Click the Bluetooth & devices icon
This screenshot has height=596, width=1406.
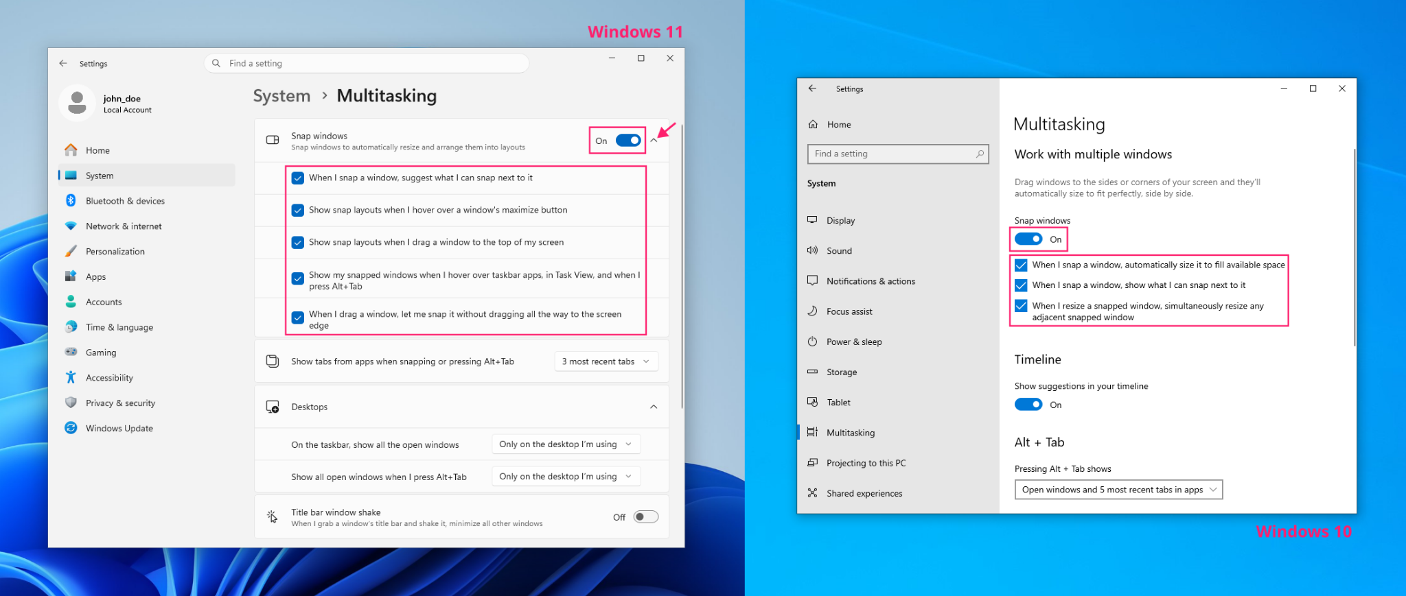coord(71,201)
